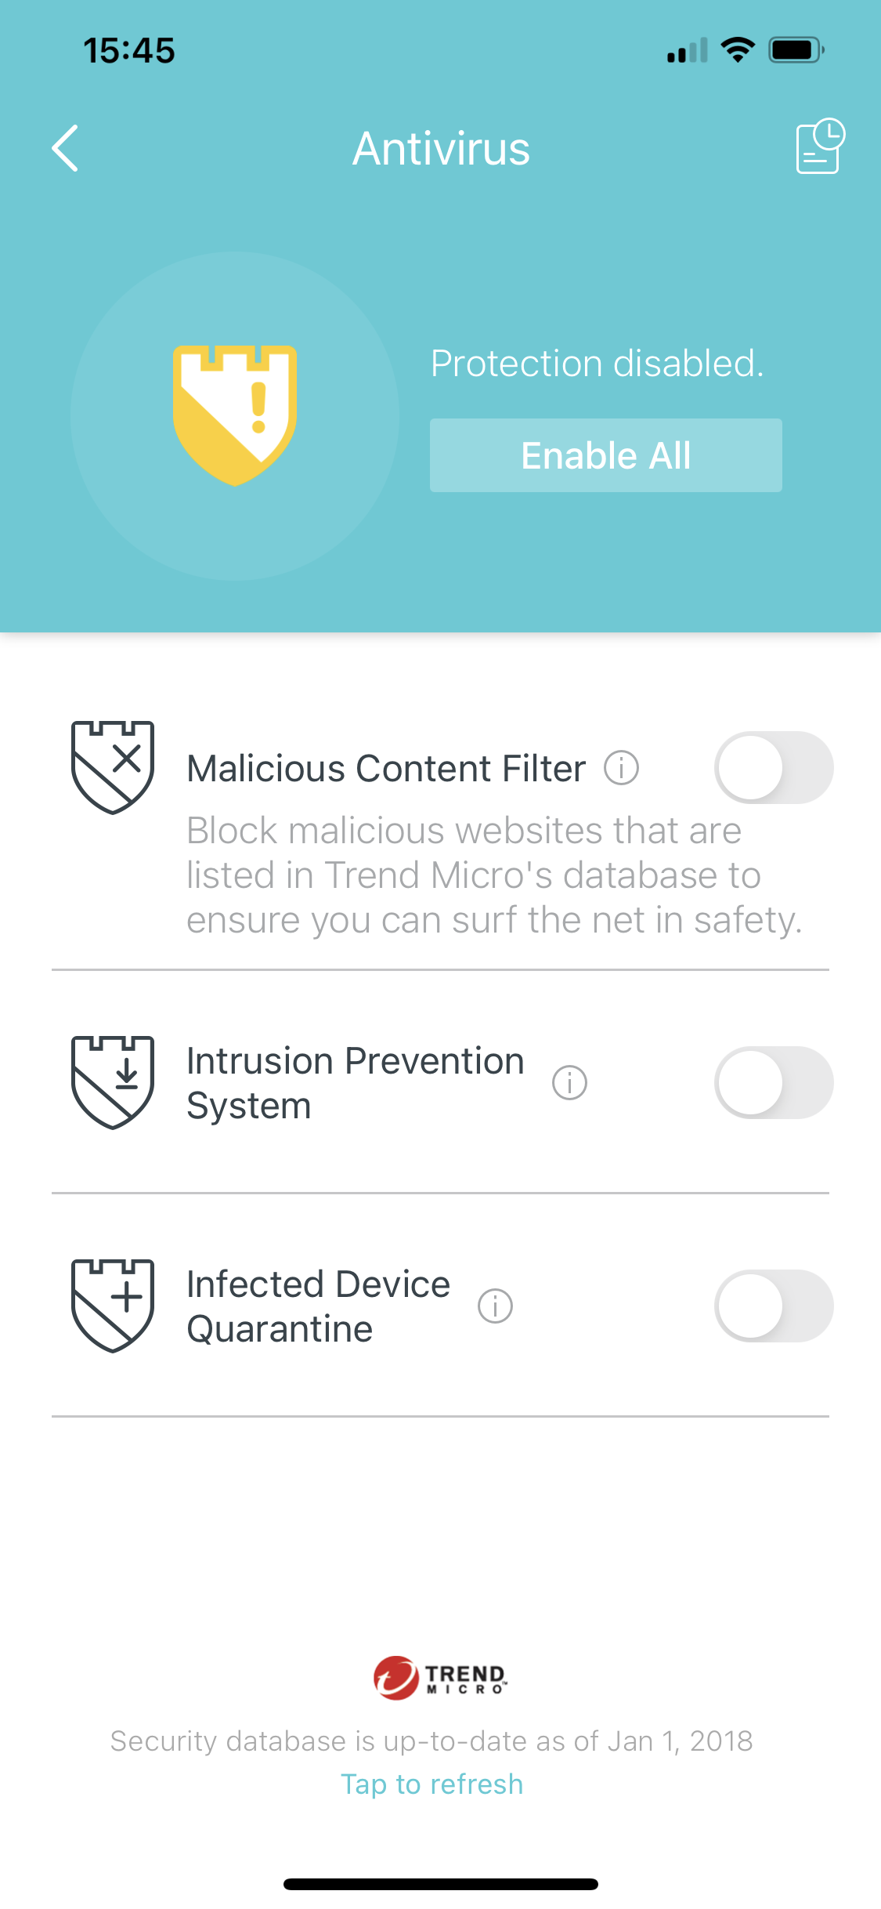This screenshot has height=1909, width=881.
Task: Switch on Infected Device Quarantine
Action: pyautogui.click(x=773, y=1306)
